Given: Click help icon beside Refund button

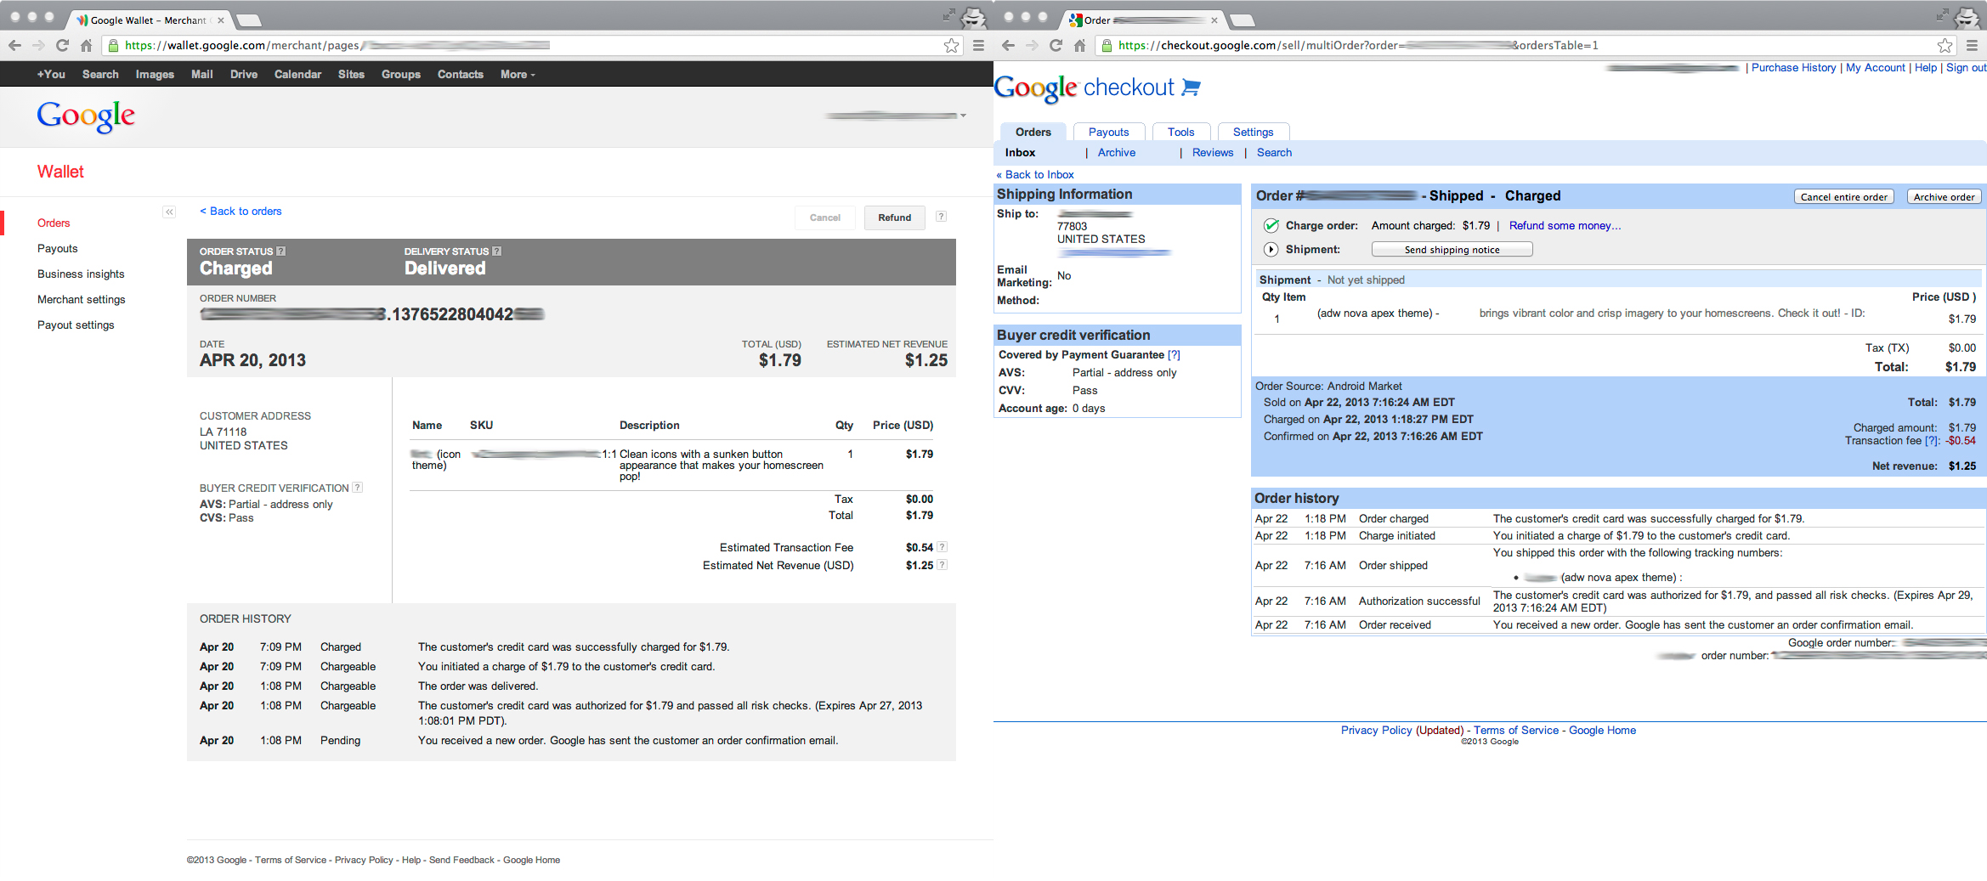Looking at the screenshot, I should tap(941, 217).
